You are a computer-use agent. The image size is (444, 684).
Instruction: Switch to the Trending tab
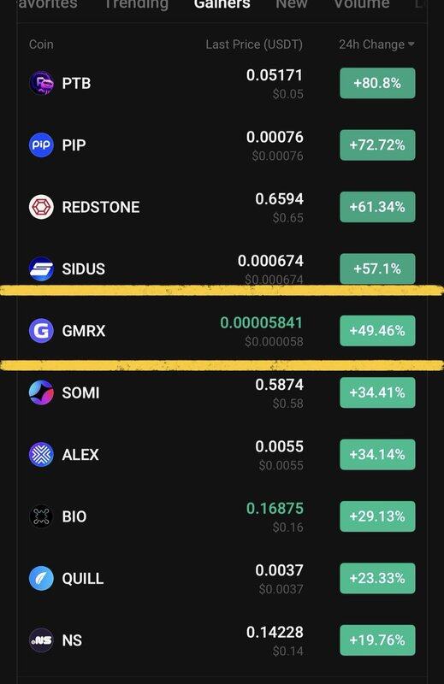click(136, 4)
